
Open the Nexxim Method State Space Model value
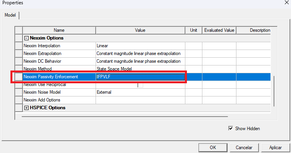[x=140, y=69]
